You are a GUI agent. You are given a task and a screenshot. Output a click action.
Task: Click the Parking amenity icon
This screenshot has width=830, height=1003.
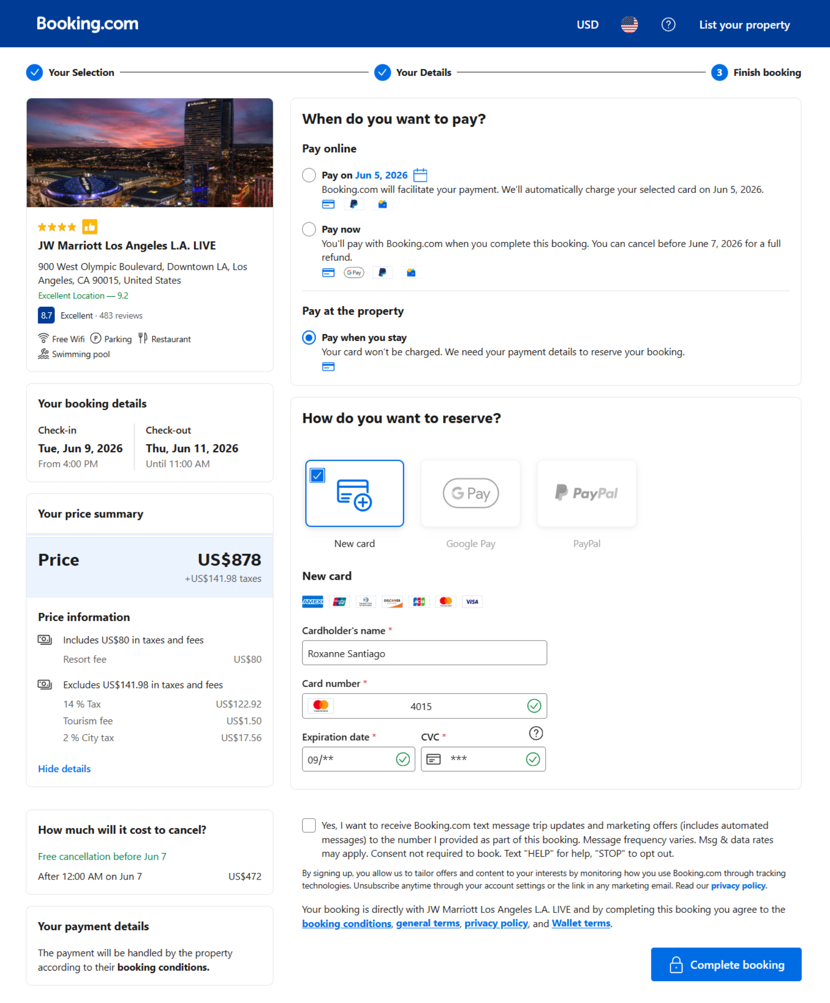[96, 338]
